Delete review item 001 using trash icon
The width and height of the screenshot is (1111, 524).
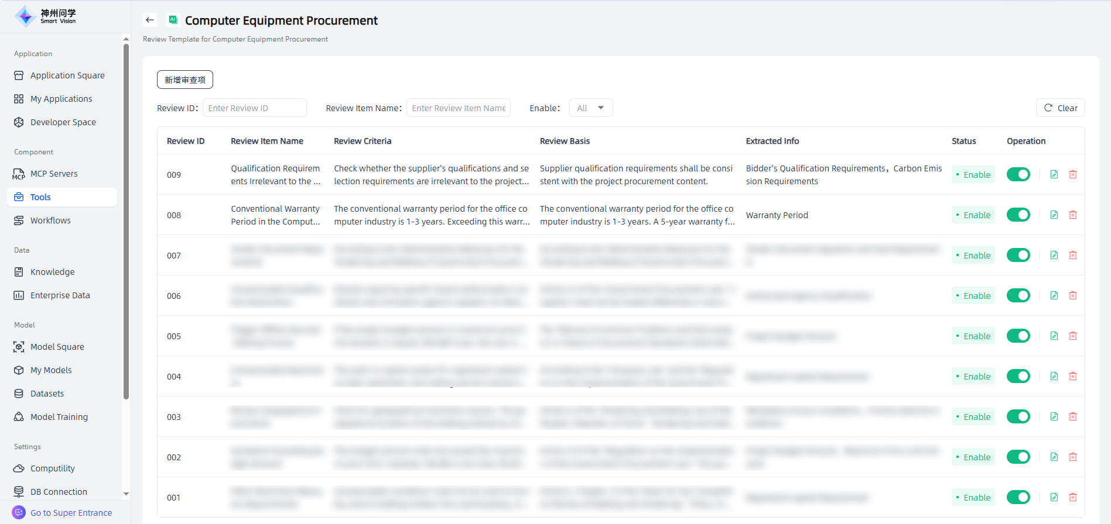pyautogui.click(x=1072, y=497)
